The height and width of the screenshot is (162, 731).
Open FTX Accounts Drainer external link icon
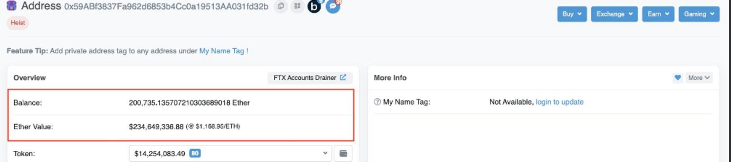point(343,77)
